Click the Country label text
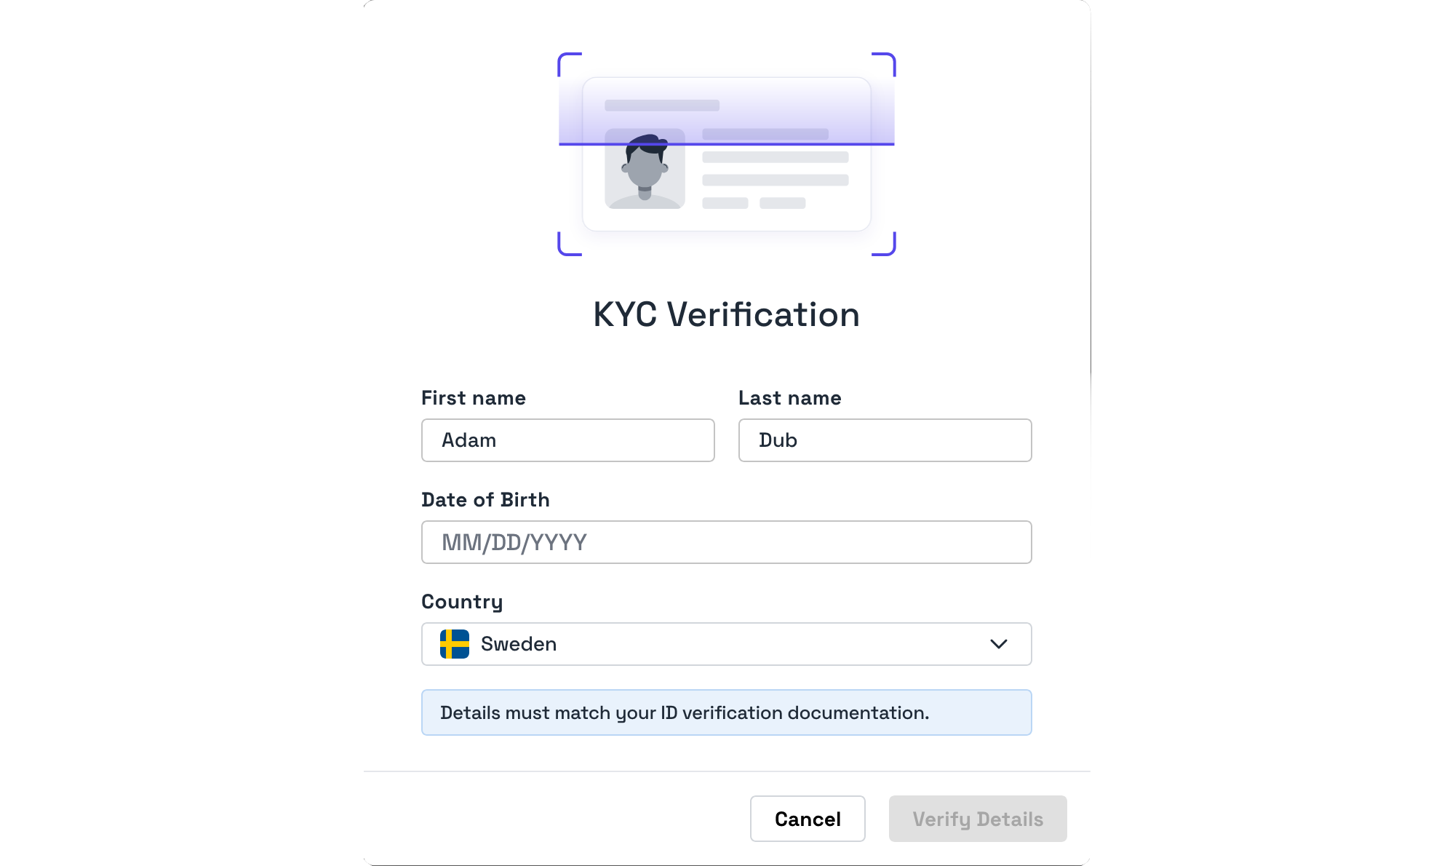Screen dimensions: 1455x866 coord(462,602)
